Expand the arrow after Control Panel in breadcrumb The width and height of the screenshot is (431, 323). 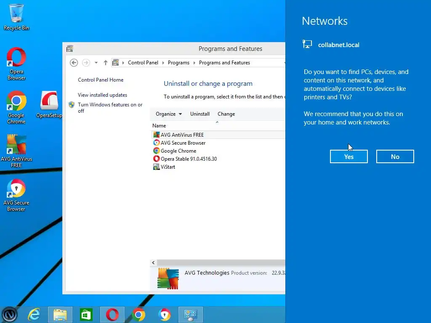(163, 63)
